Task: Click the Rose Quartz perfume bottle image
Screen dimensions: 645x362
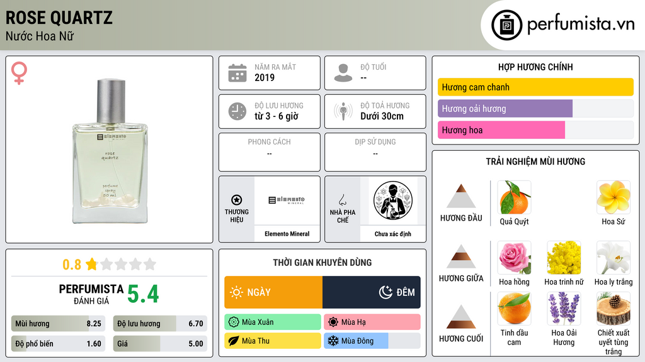Action: [110, 151]
